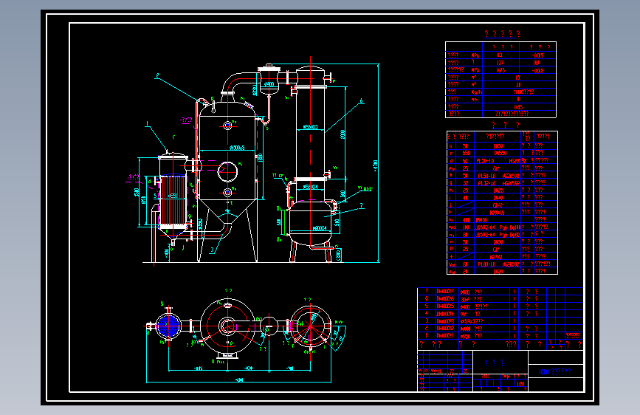This screenshot has height=415, width=640.
Task: Click callout number 2 at the upper left leader
Action: [x=157, y=75]
